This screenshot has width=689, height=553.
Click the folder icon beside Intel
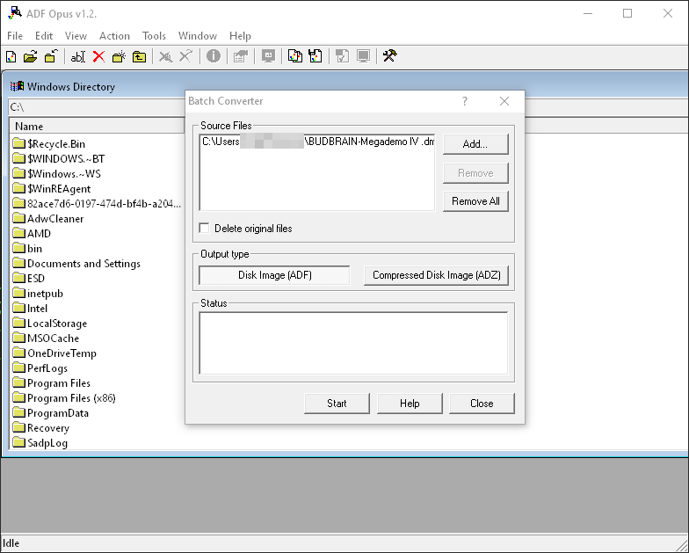pos(19,308)
